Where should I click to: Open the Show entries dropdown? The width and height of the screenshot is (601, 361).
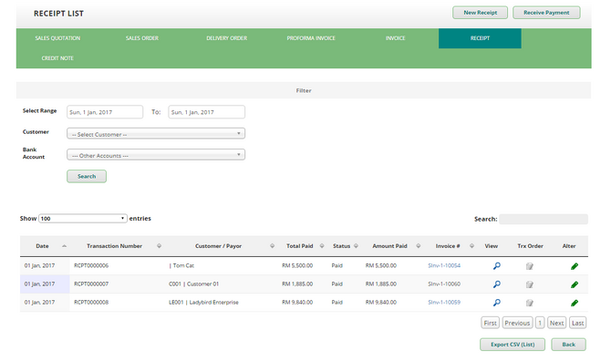coord(83,219)
